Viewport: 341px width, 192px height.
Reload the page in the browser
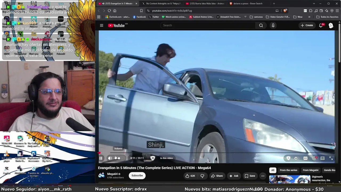(x=109, y=11)
